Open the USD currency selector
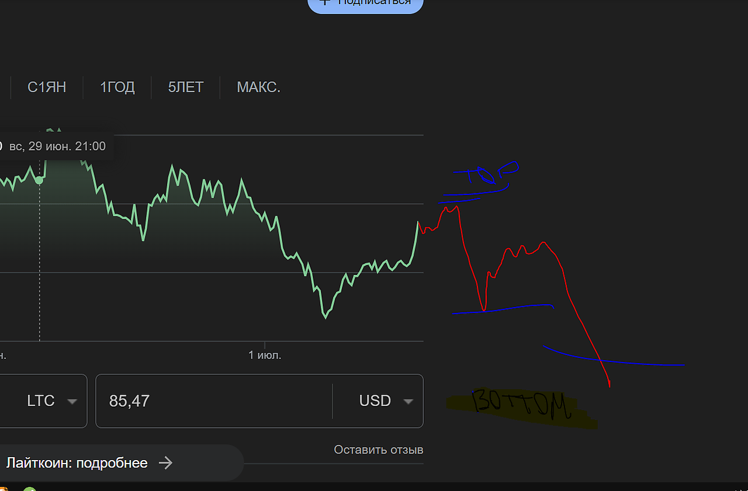This screenshot has width=748, height=491. (x=378, y=401)
